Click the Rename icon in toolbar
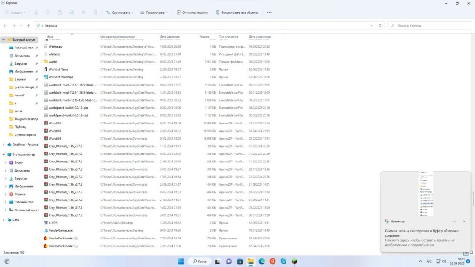This screenshot has height=267, width=475. click(x=72, y=12)
